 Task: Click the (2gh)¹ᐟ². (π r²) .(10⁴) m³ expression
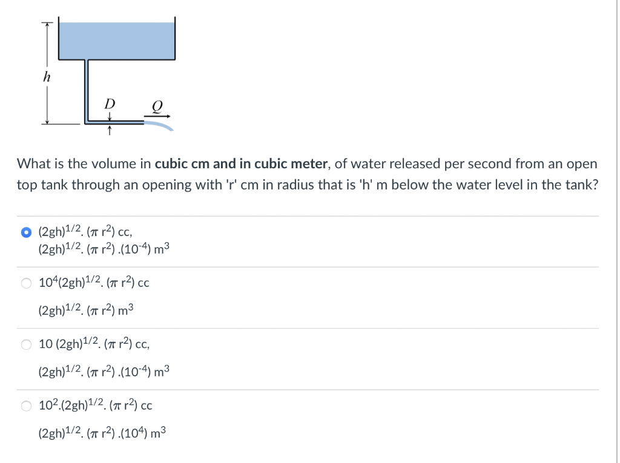pyautogui.click(x=102, y=432)
